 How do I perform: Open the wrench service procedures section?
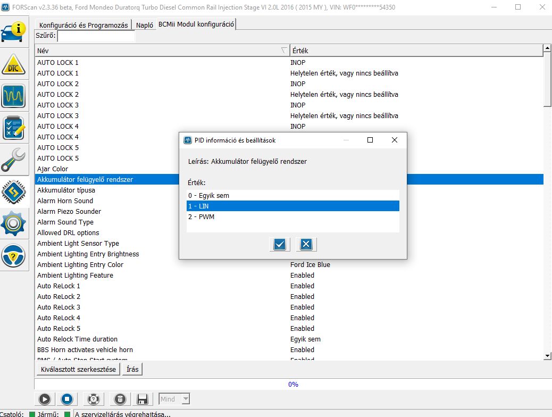(14, 160)
